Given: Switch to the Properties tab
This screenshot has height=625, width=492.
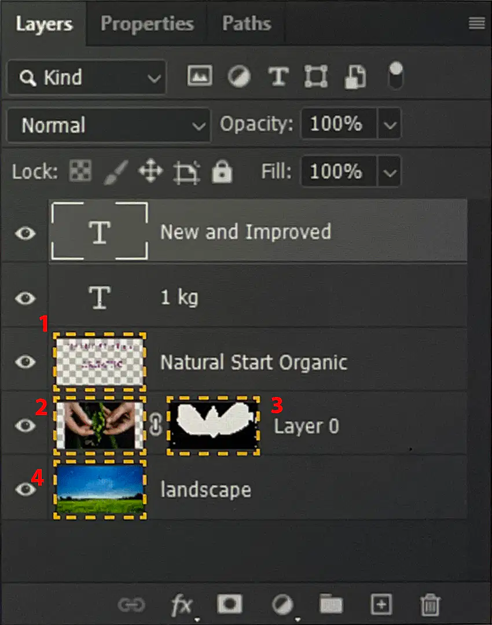Looking at the screenshot, I should (x=146, y=24).
